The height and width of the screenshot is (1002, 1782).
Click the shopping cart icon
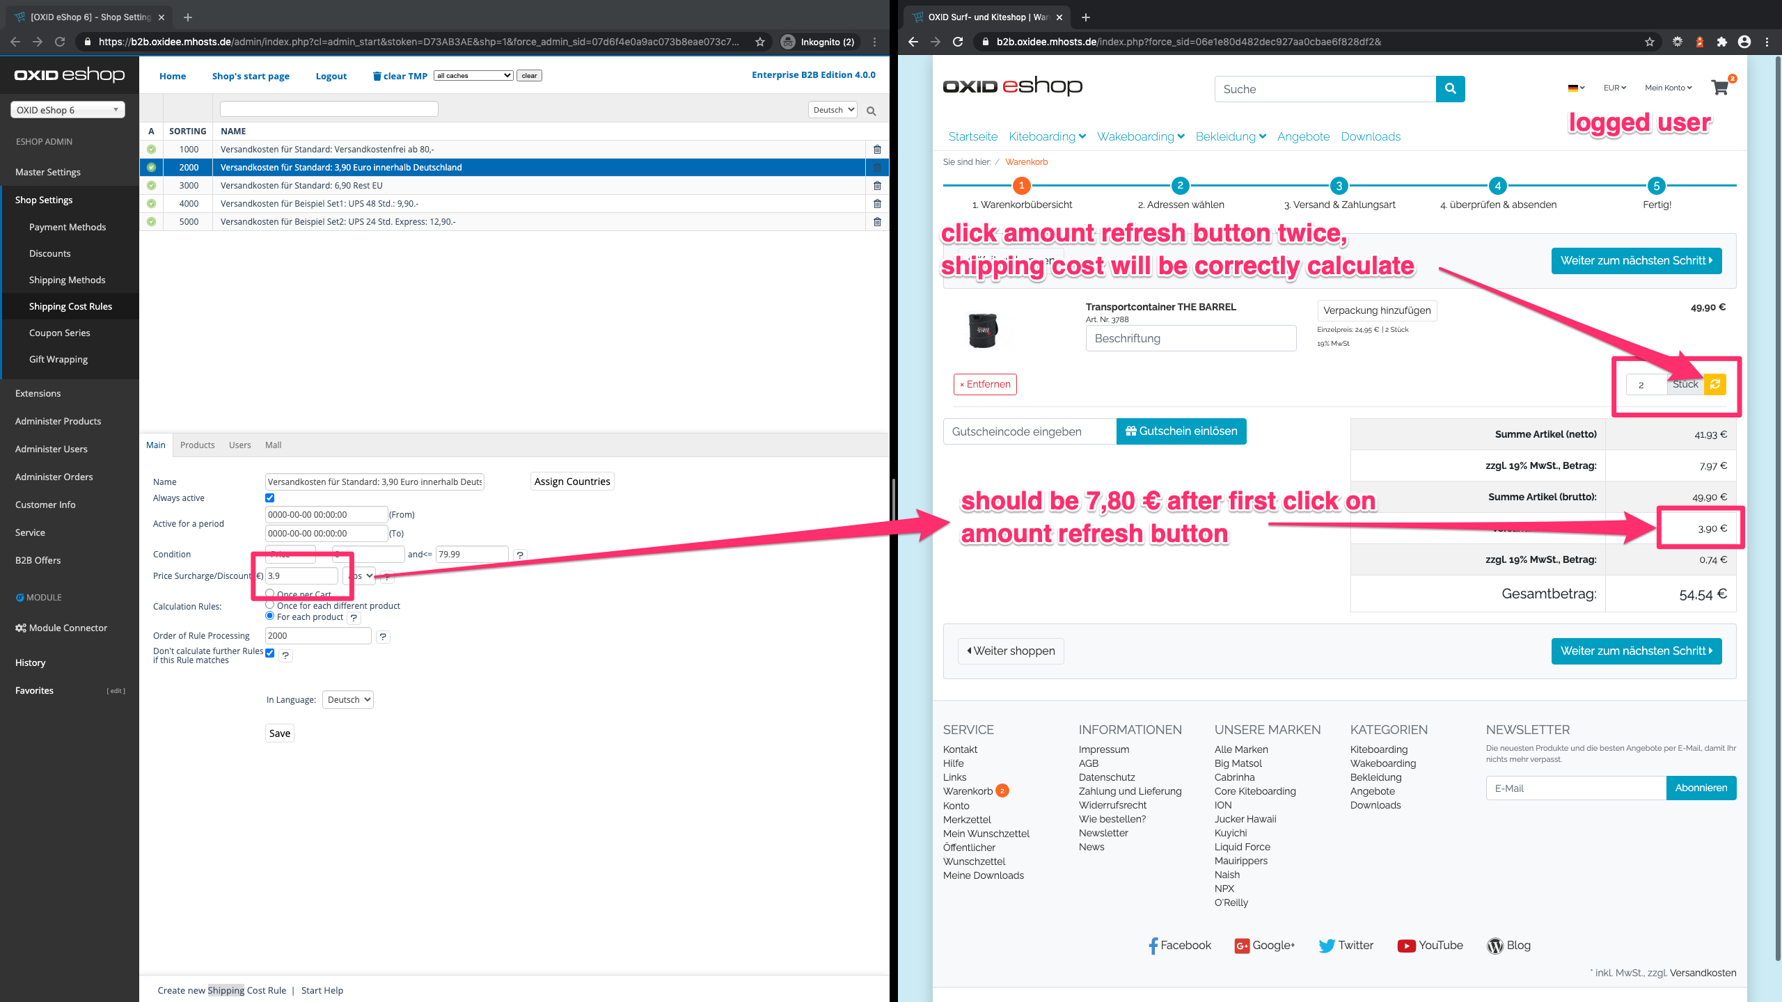pos(1719,88)
